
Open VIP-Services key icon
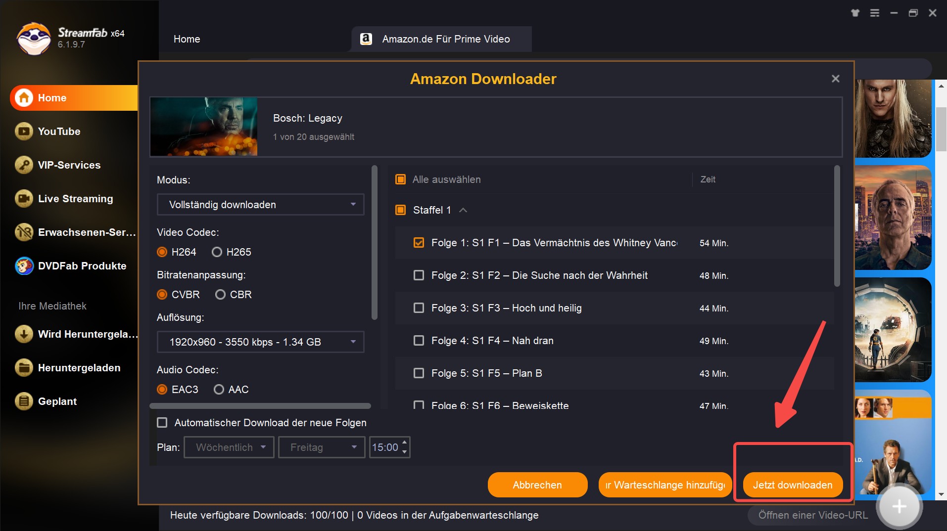24,165
